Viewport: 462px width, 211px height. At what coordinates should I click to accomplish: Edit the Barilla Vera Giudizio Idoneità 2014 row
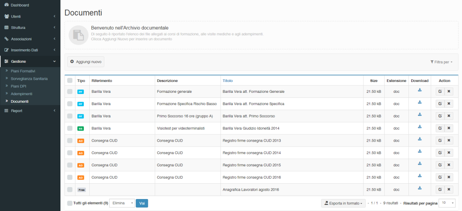440,128
